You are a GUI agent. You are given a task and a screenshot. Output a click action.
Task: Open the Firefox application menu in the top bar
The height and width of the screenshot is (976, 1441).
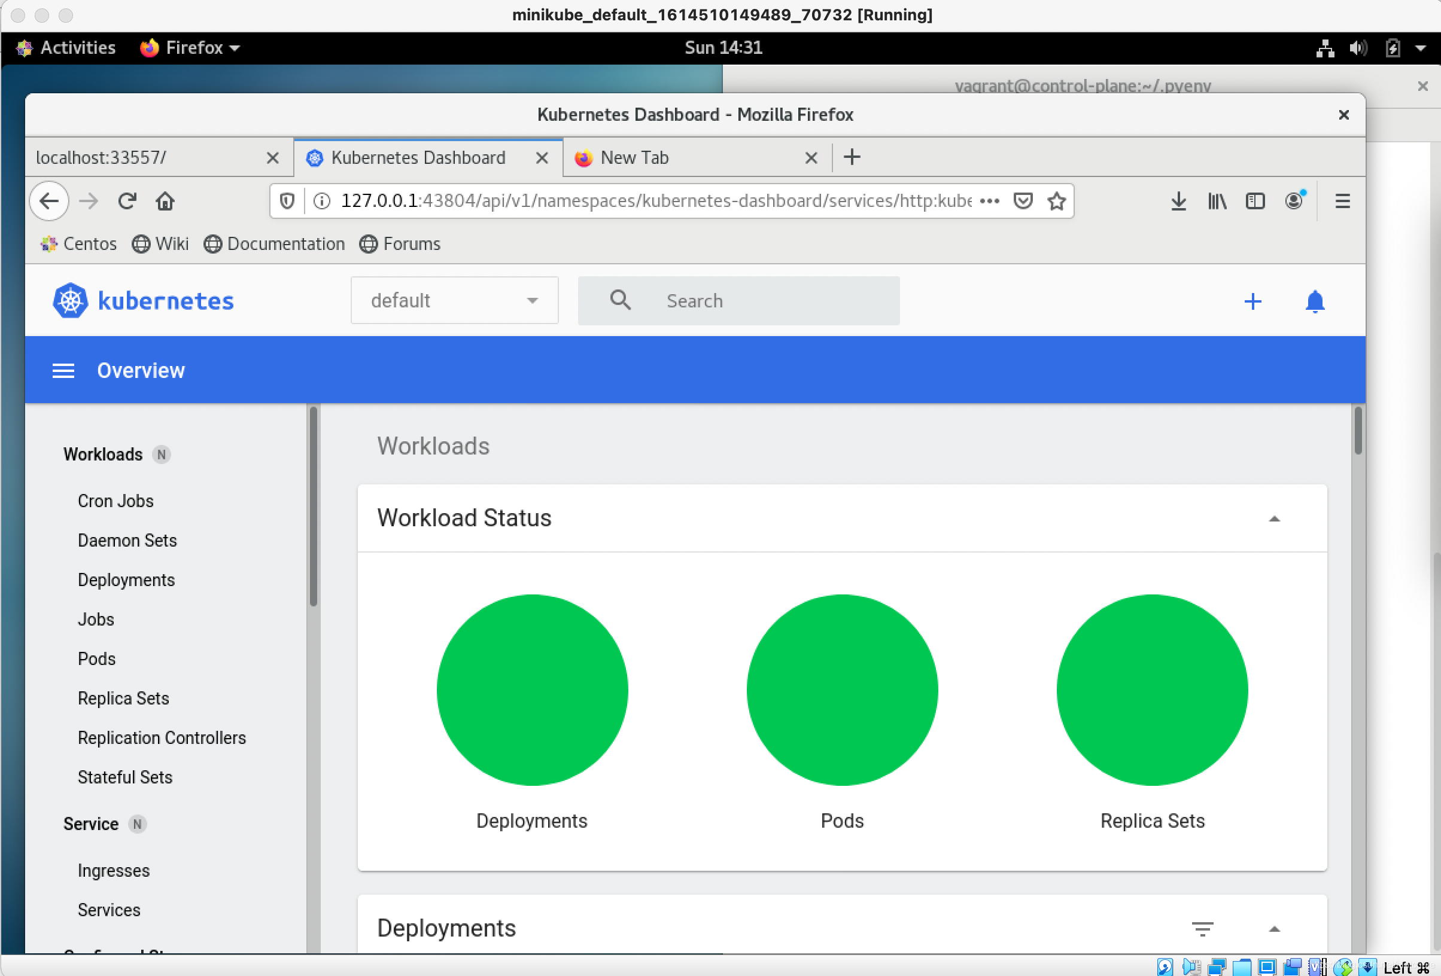[x=190, y=48]
